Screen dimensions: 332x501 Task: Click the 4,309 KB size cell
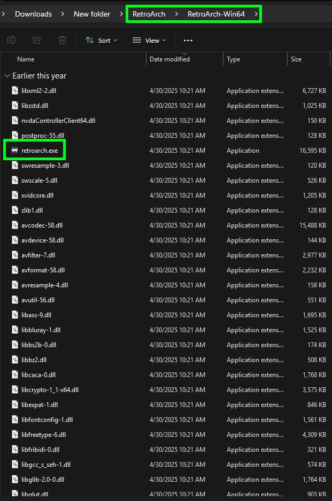click(x=314, y=435)
